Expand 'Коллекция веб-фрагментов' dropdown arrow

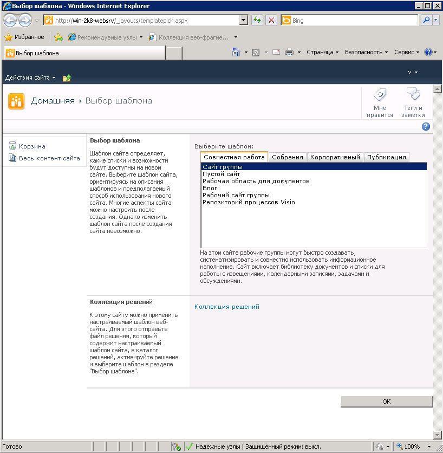tap(236, 37)
